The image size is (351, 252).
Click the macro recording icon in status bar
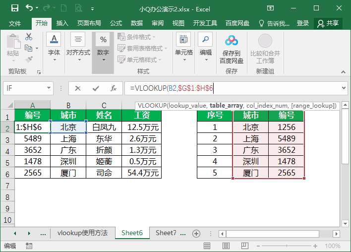point(29,246)
